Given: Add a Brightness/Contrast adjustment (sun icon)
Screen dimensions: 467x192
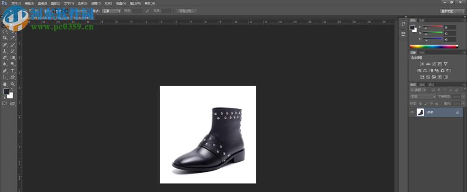Looking at the screenshot, I should tap(422, 64).
